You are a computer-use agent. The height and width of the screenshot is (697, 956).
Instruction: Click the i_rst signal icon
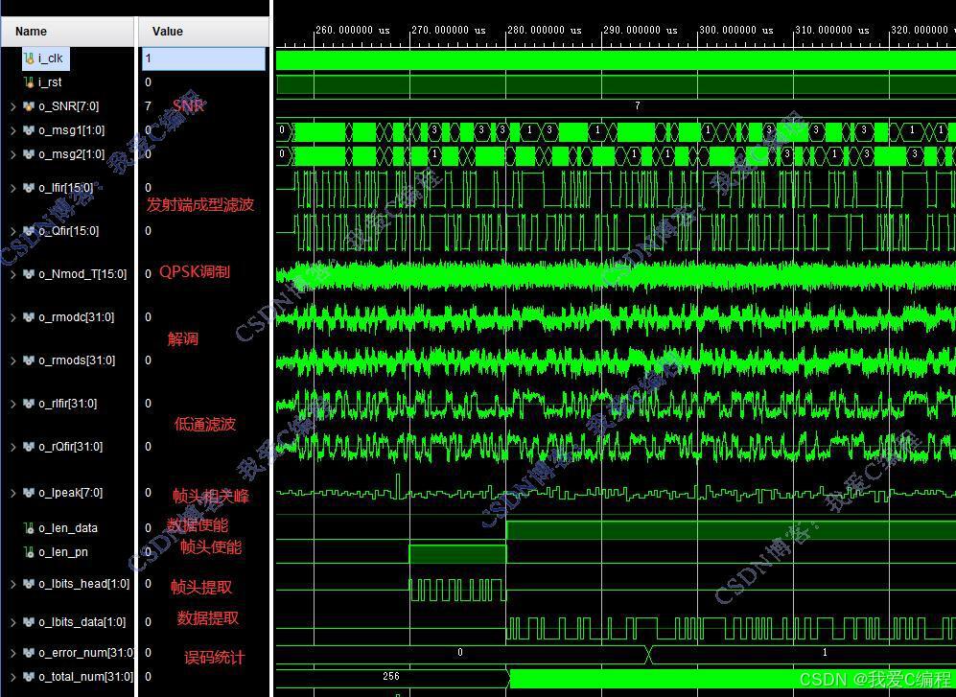[29, 82]
